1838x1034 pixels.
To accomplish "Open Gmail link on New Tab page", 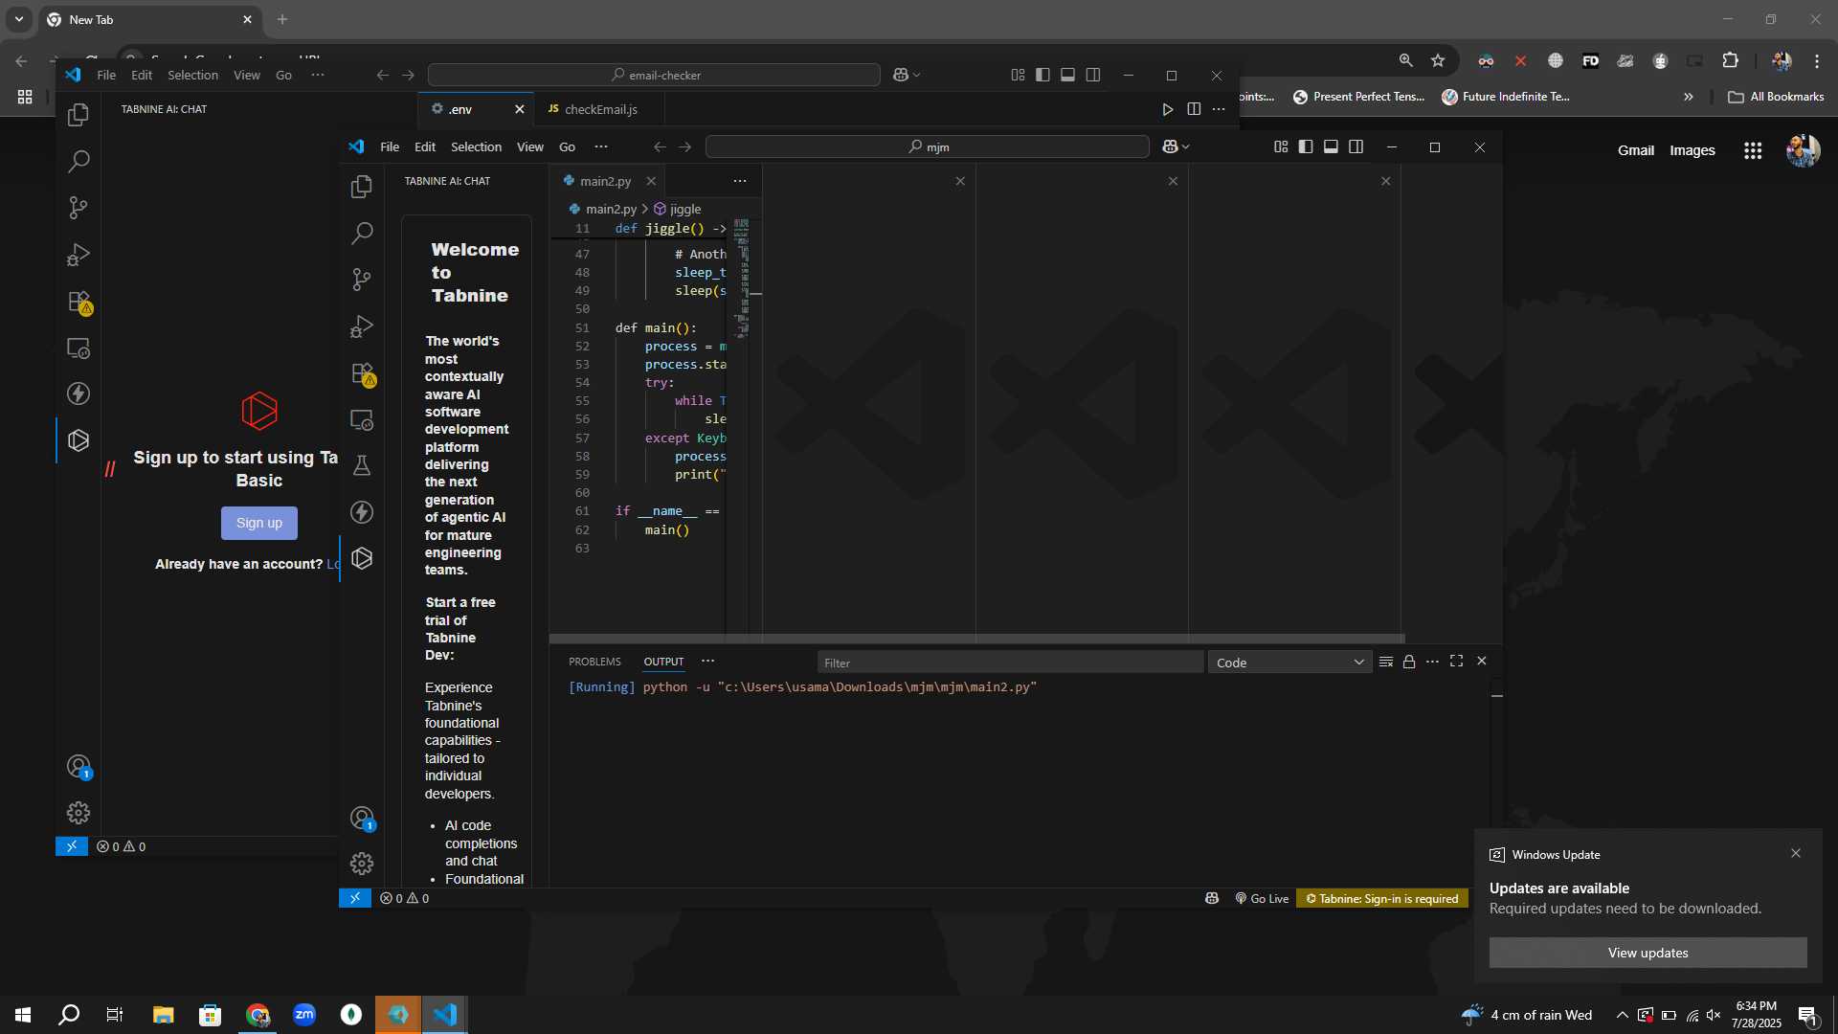I will pyautogui.click(x=1636, y=150).
